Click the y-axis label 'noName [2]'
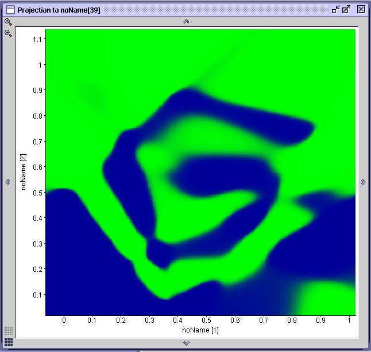This screenshot has height=352, width=371. pyautogui.click(x=23, y=172)
